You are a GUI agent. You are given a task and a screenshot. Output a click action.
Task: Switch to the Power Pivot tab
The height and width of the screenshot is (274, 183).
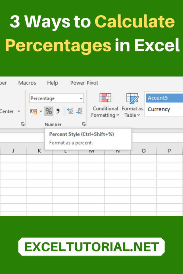84,83
